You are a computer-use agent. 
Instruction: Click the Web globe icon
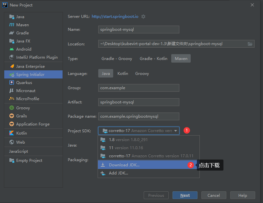tap(12, 142)
